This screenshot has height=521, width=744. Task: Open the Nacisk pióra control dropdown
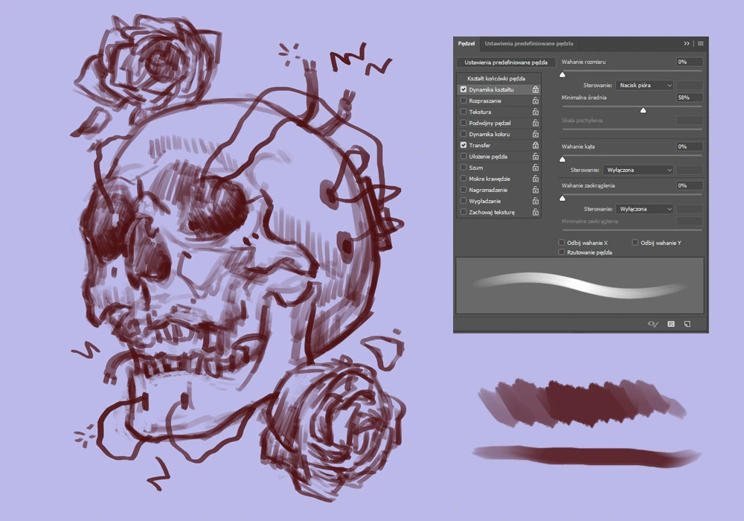644,86
